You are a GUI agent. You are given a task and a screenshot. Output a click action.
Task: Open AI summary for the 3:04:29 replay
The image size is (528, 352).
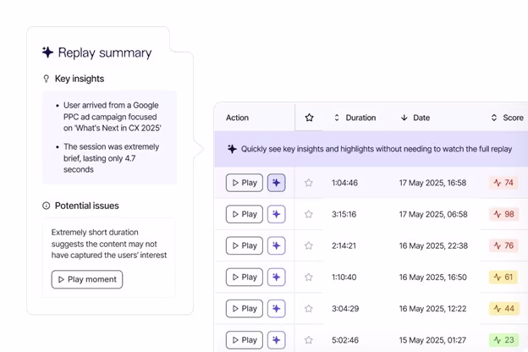[x=276, y=309]
